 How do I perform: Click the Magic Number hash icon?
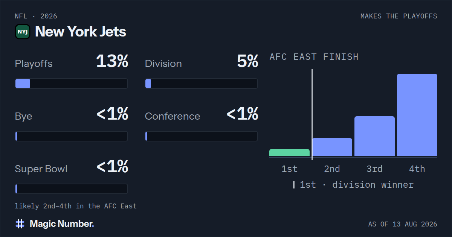[x=20, y=224]
